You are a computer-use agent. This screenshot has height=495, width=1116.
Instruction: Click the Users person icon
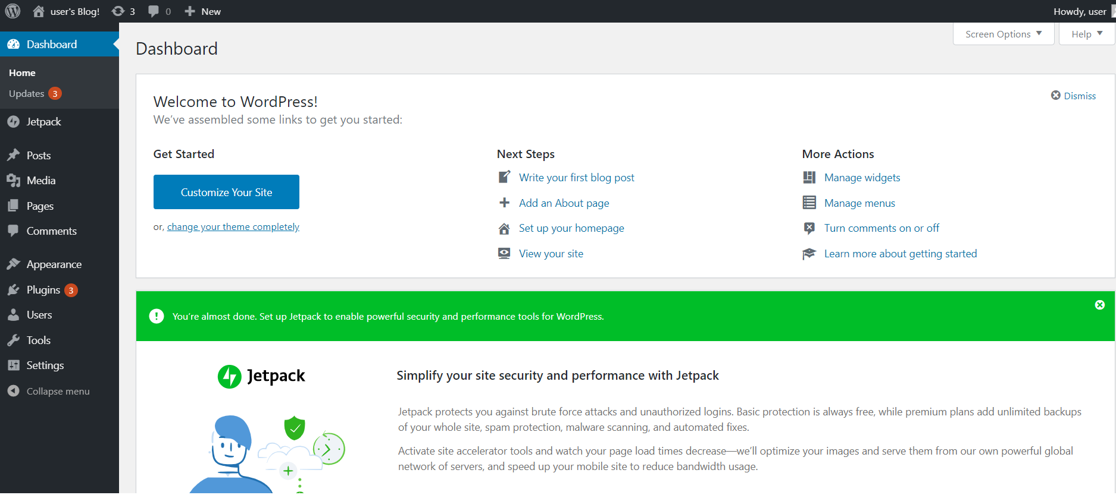point(13,315)
